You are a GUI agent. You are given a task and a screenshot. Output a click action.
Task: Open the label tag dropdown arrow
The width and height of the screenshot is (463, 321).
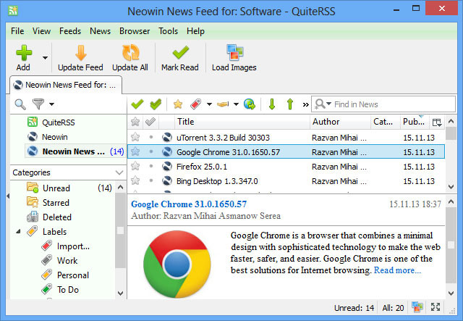[209, 104]
